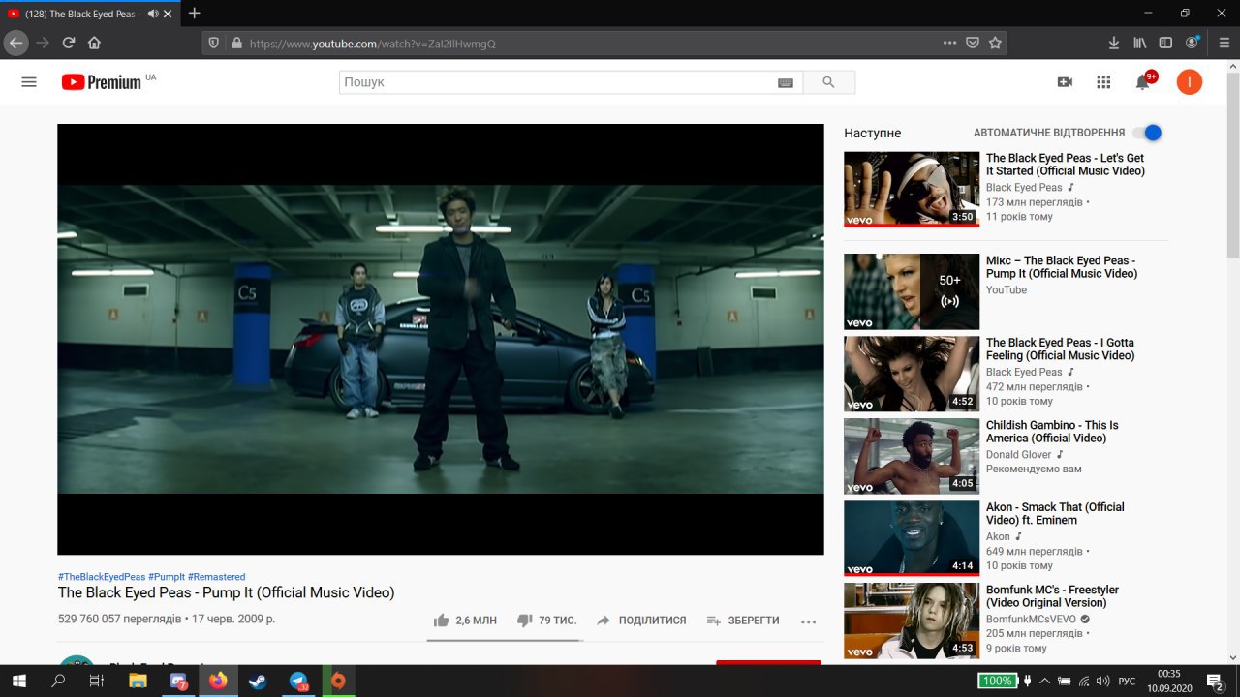The width and height of the screenshot is (1240, 697).
Task: Open Task View on taskbar
Action: point(96,681)
